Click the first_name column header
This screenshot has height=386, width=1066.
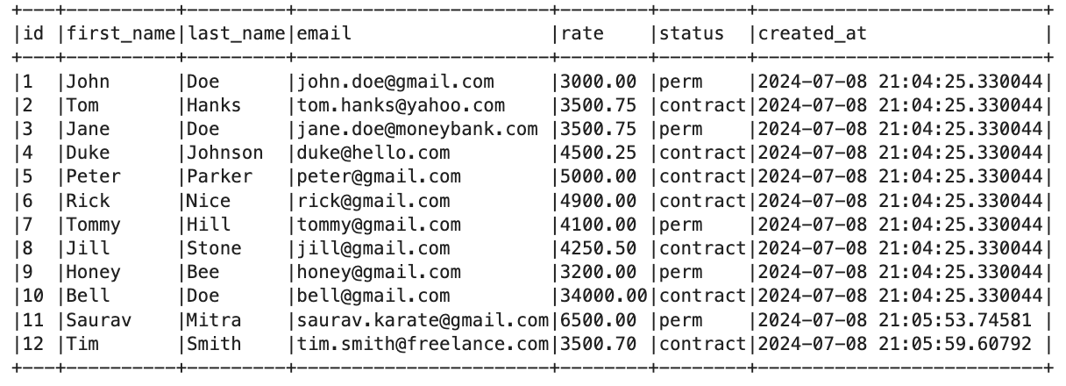[121, 34]
